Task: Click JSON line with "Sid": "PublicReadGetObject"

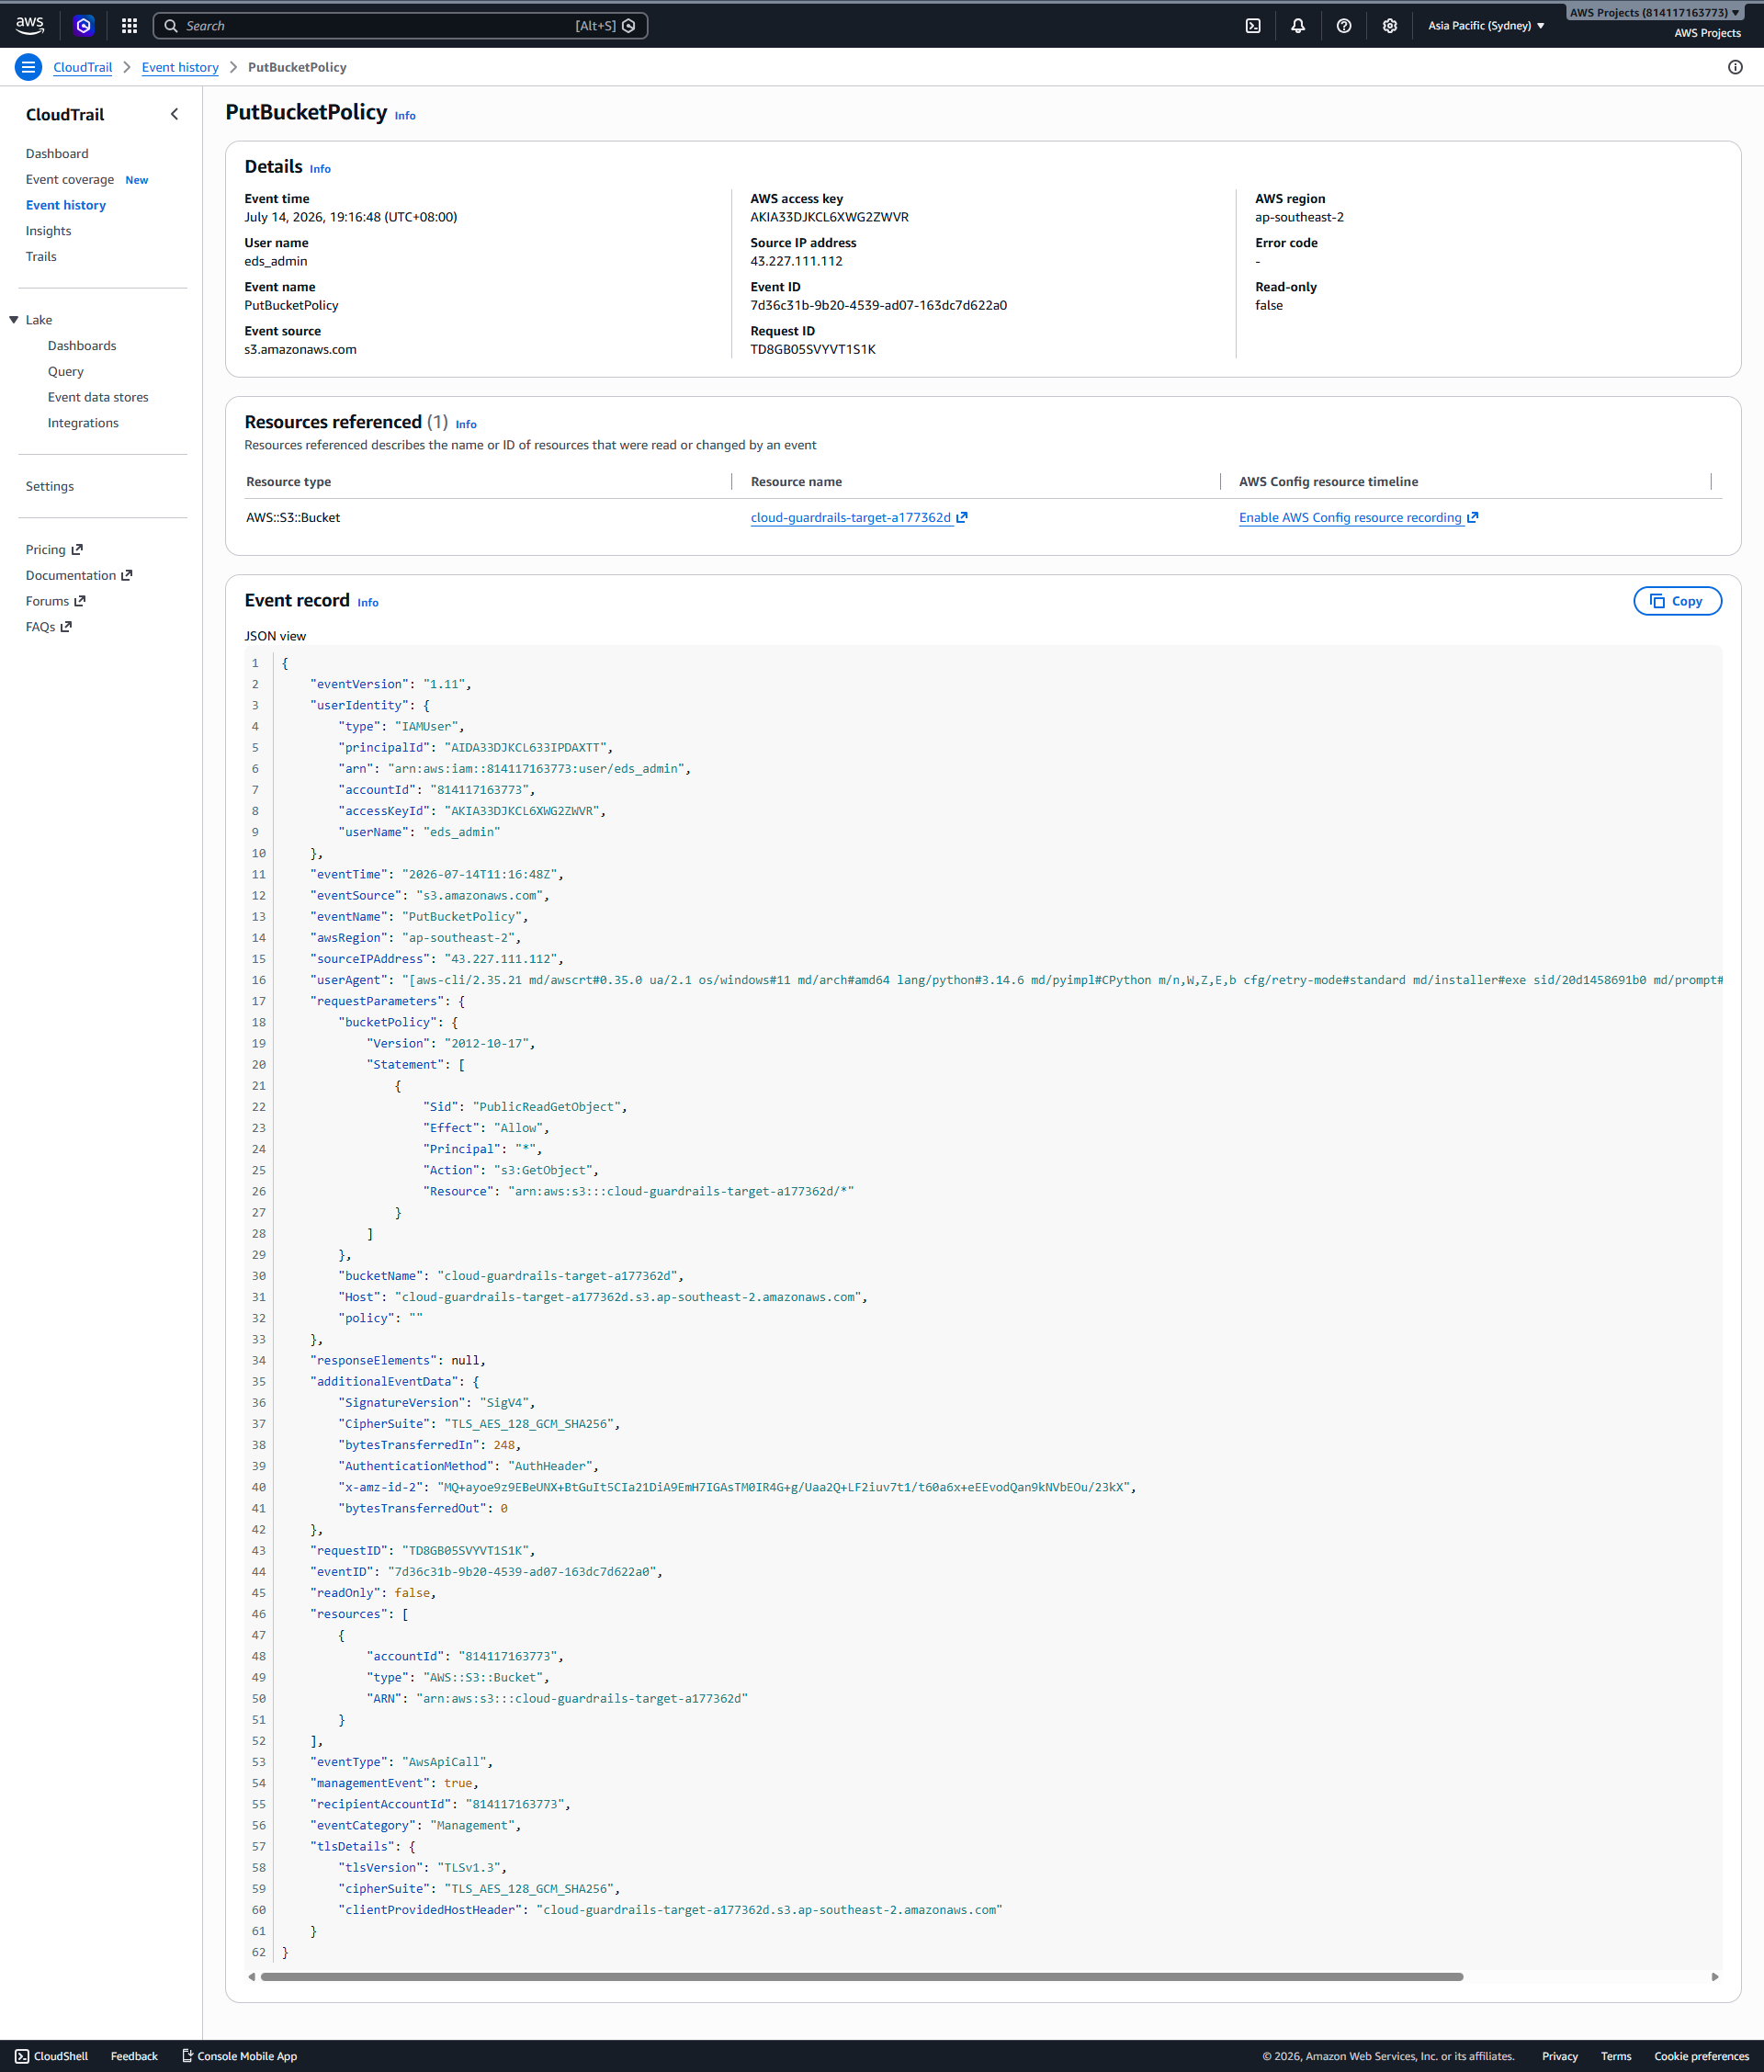Action: [525, 1106]
